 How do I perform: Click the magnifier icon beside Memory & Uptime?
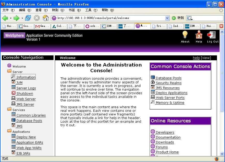153,102
